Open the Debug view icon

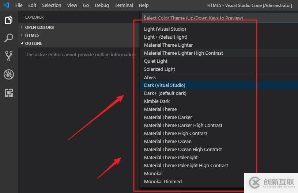tap(8, 74)
